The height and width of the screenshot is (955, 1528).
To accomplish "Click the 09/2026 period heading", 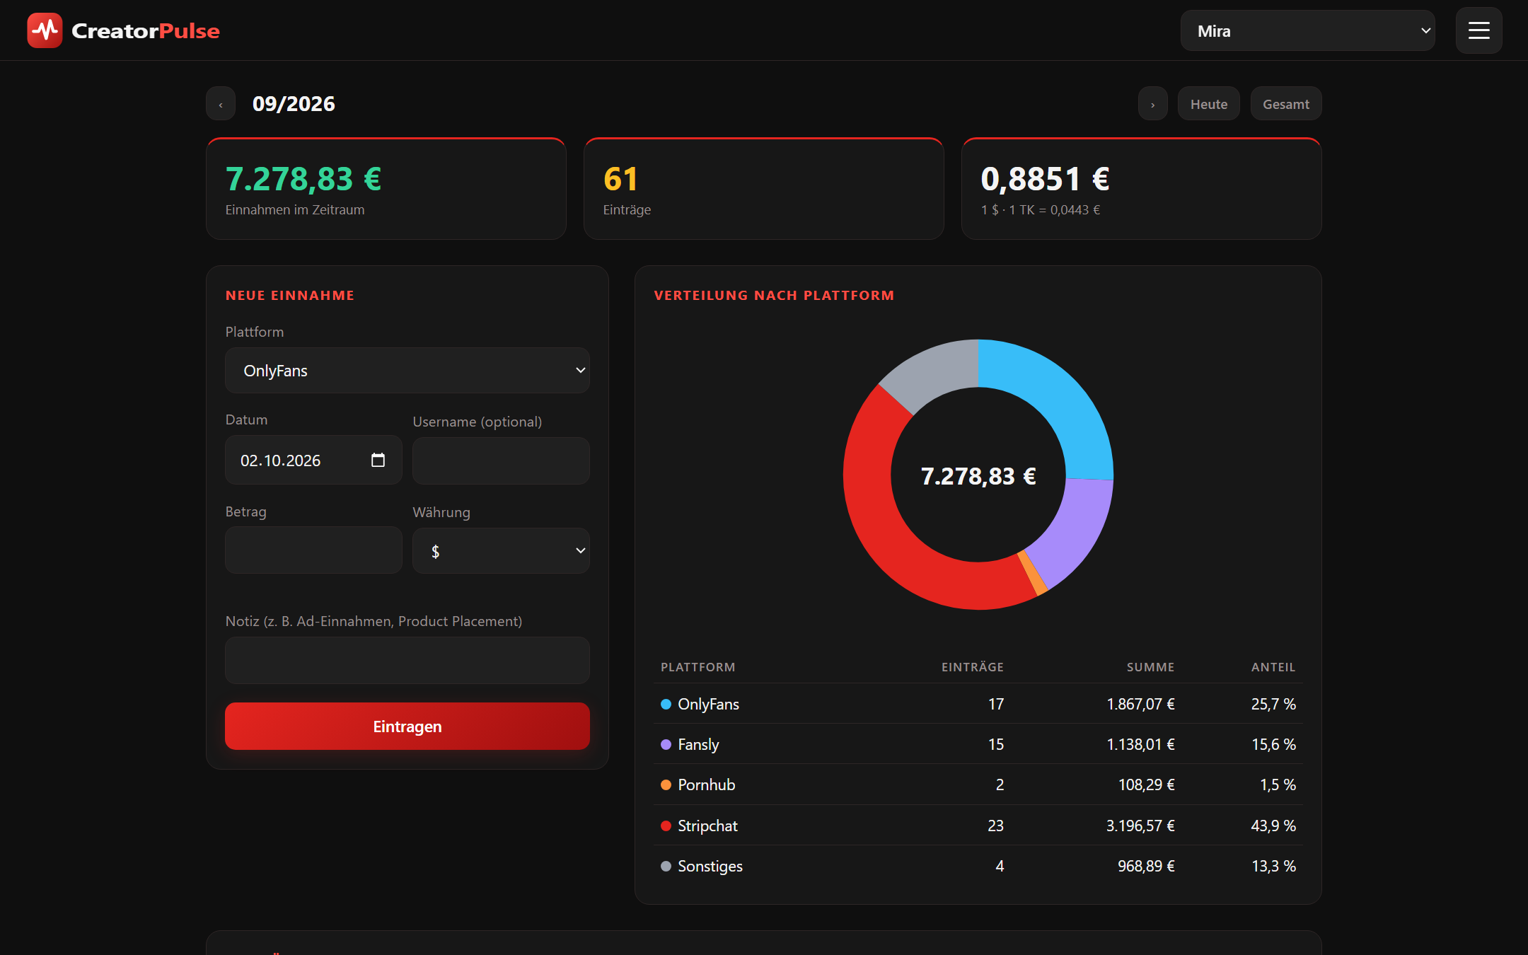I will [x=294, y=104].
